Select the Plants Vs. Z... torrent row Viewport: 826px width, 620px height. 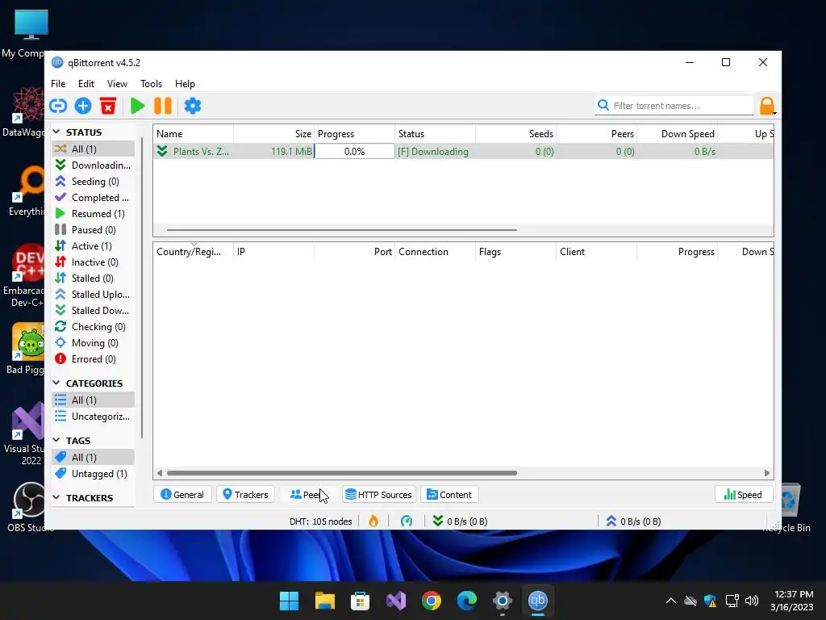pos(464,151)
